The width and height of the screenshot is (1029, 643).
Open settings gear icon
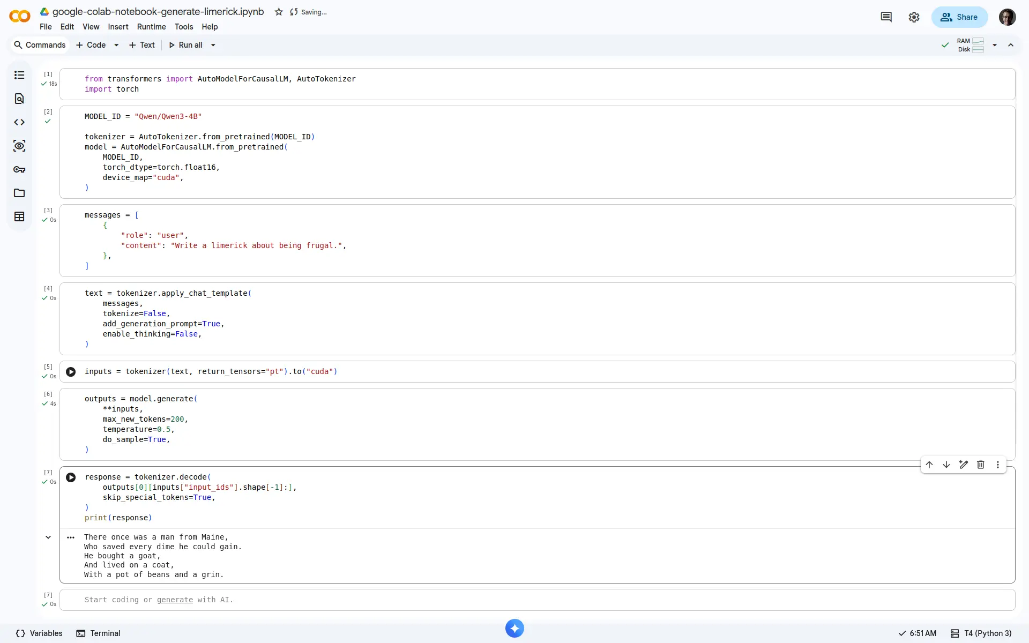(x=914, y=17)
